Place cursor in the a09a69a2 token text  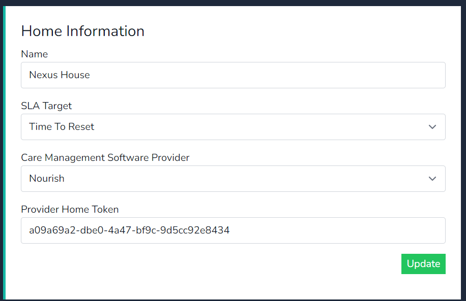click(129, 230)
